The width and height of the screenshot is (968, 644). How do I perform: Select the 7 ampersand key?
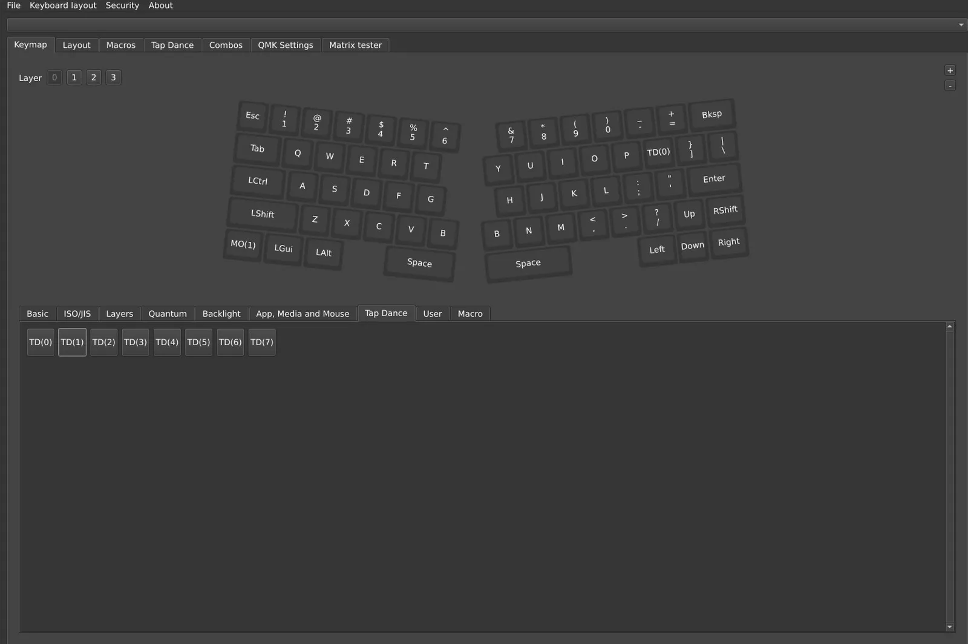pyautogui.click(x=511, y=135)
